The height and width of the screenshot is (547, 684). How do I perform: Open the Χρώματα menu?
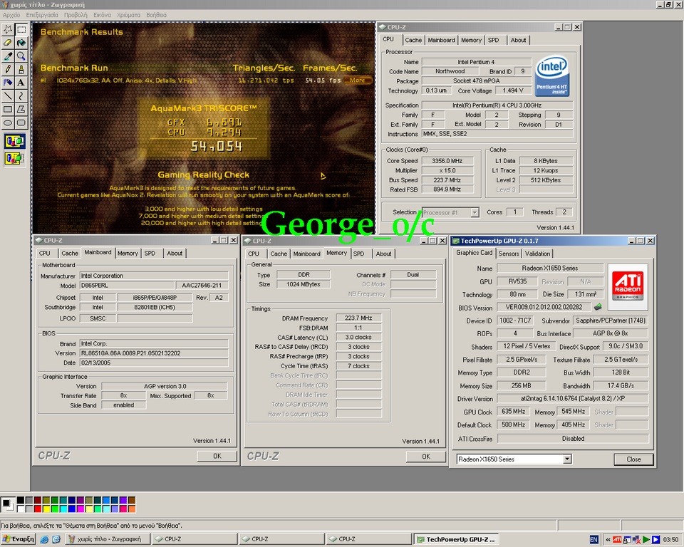coord(128,15)
